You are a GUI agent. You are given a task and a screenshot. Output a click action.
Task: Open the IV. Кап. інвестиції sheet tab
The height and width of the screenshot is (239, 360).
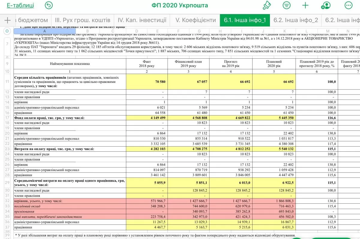142,20
